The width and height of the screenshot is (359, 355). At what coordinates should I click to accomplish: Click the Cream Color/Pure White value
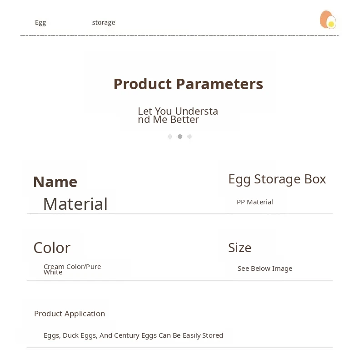tap(72, 269)
